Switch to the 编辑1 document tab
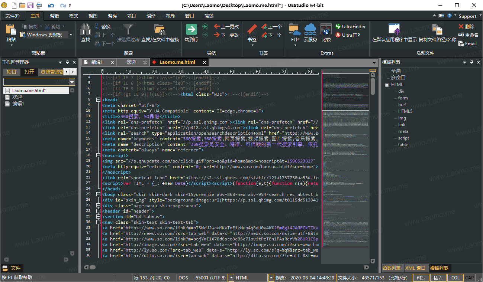The width and height of the screenshot is (483, 282). coord(97,62)
